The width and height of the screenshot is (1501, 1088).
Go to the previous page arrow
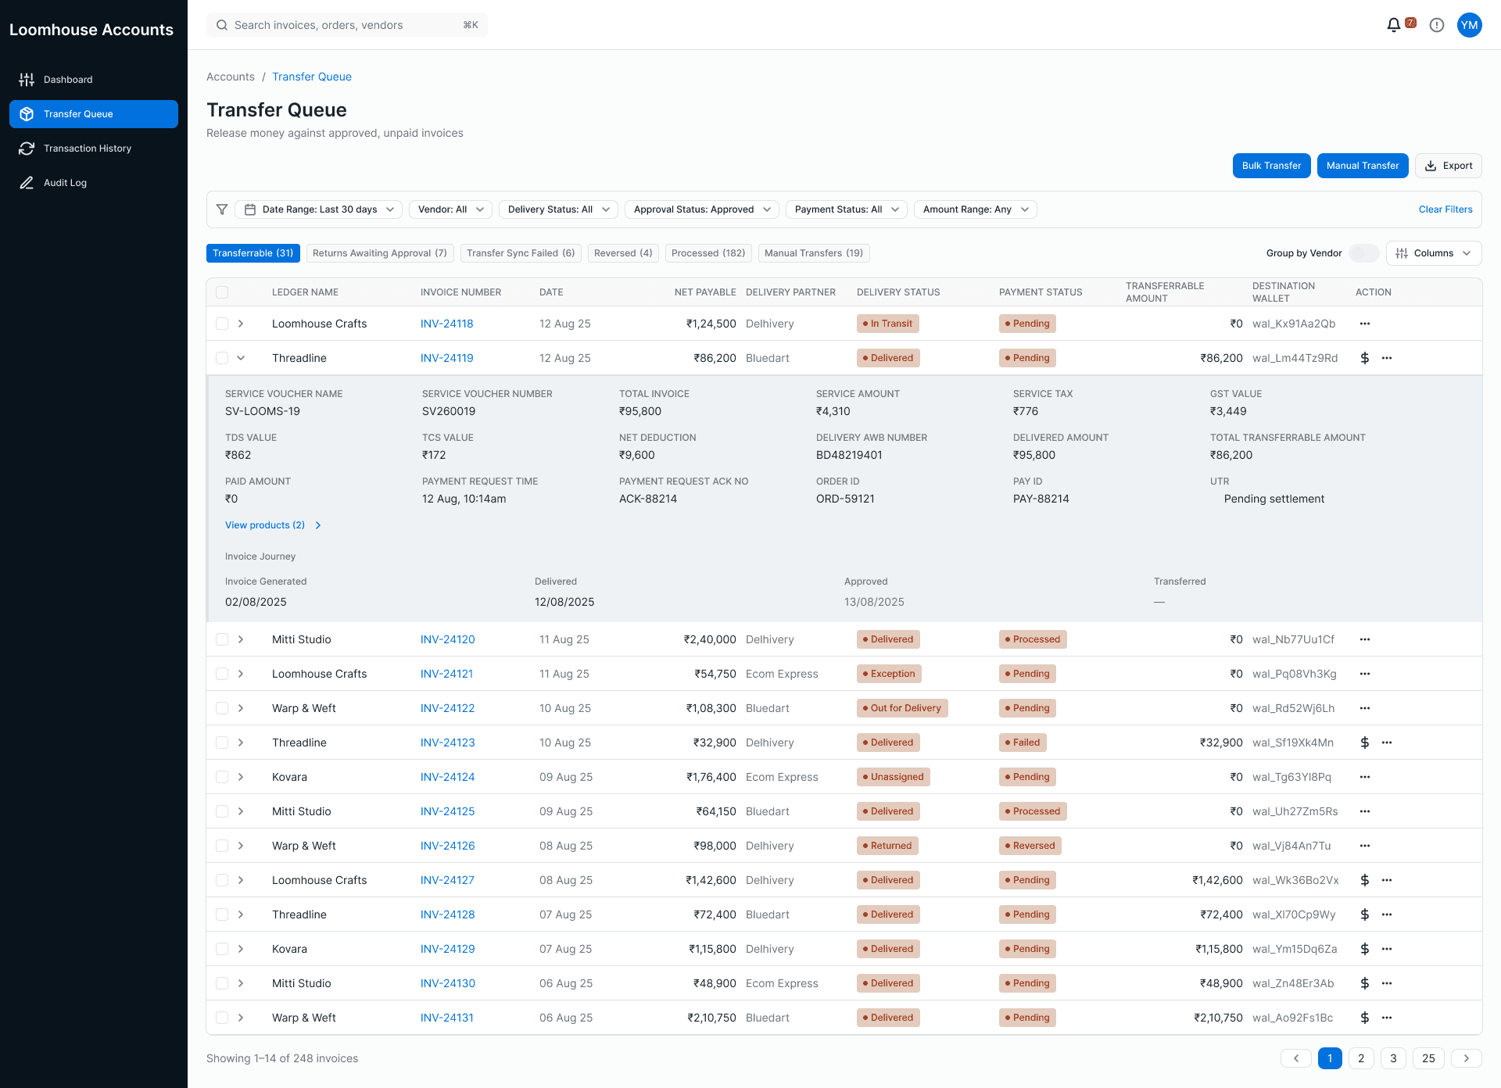point(1295,1058)
